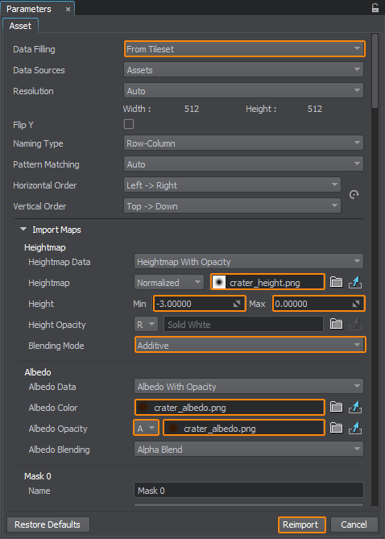Image resolution: width=385 pixels, height=539 pixels.
Task: Open the Naming Type Row-Column dropdown
Action: tap(243, 143)
